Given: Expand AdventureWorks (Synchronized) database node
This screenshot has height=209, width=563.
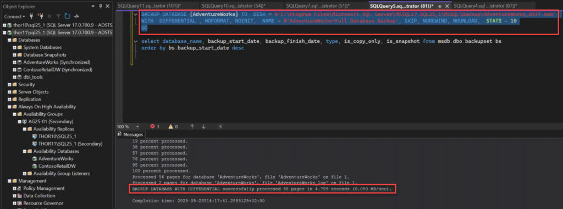Looking at the screenshot, I should [14, 63].
